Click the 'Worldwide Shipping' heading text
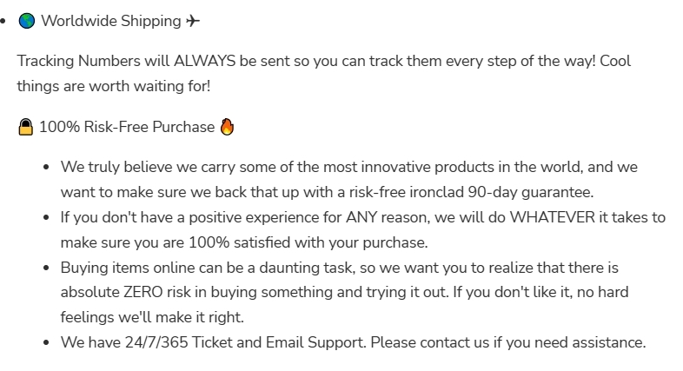Screen dimensions: 683x371 (x=111, y=21)
